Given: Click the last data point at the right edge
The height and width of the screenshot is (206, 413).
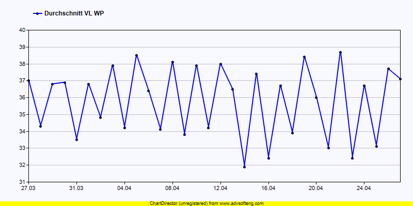Looking at the screenshot, I should (x=400, y=79).
